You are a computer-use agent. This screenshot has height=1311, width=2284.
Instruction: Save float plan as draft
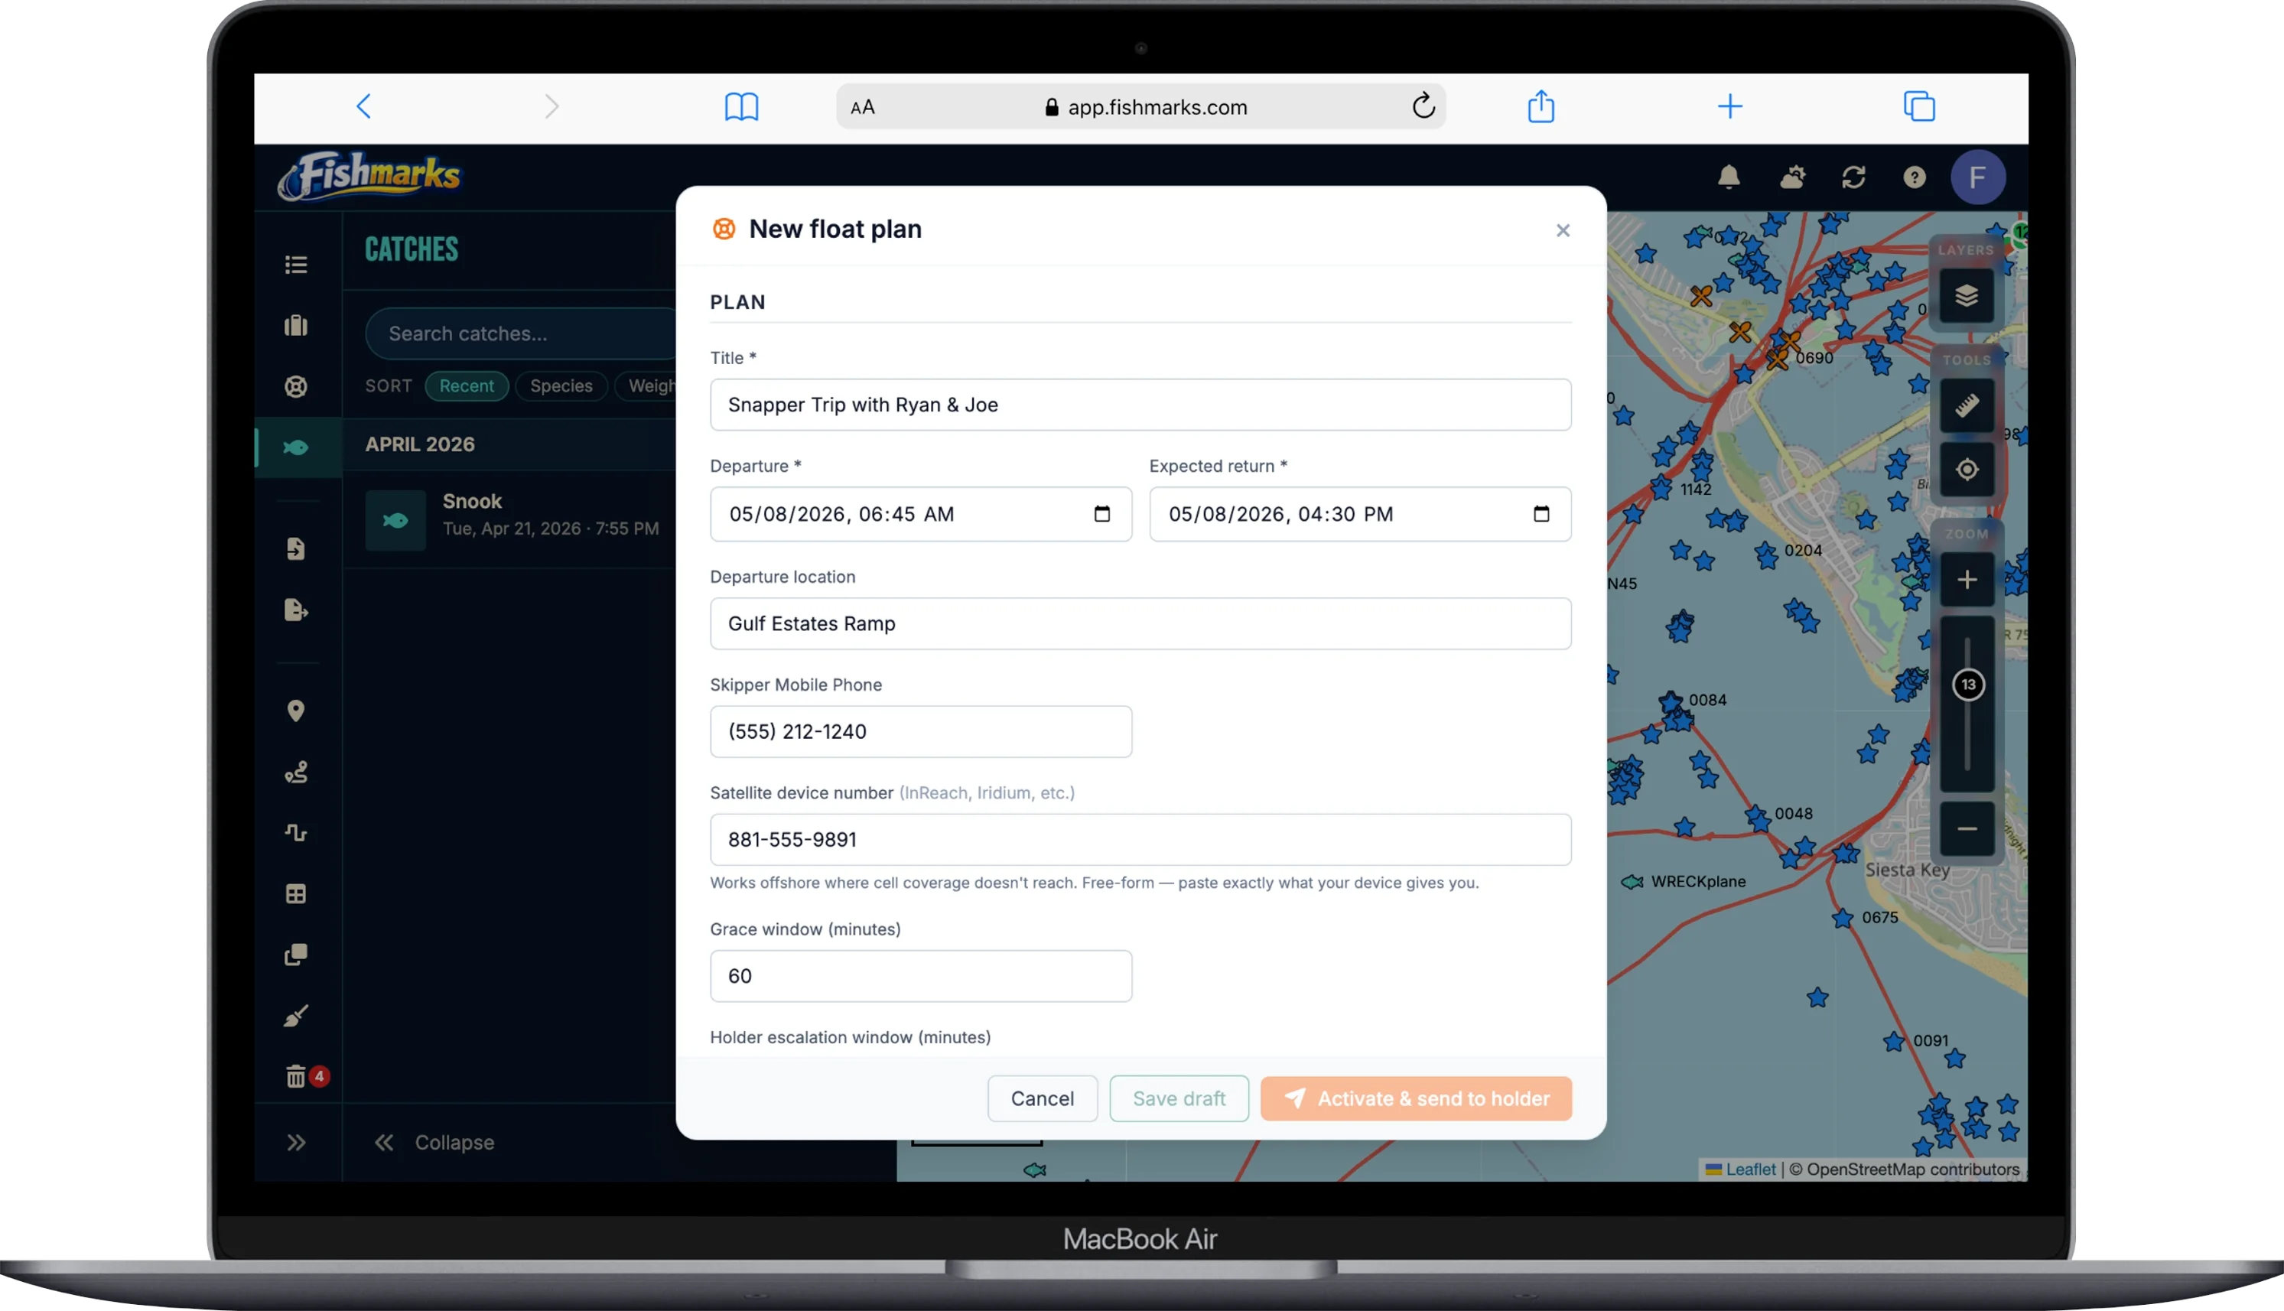[1179, 1098]
